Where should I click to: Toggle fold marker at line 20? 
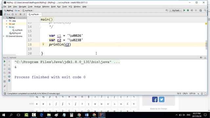pos(40,53)
